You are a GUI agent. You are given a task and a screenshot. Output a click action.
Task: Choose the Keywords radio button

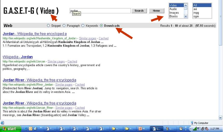(x=83, y=26)
